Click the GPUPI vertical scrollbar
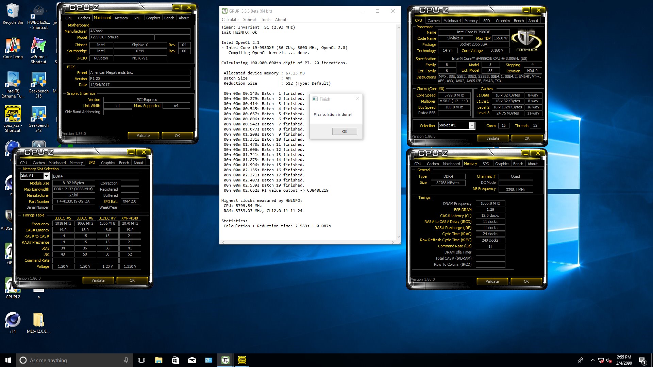The width and height of the screenshot is (653, 367). click(399, 132)
